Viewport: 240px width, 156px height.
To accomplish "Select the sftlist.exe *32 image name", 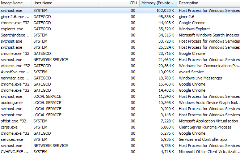I will point(13,121).
